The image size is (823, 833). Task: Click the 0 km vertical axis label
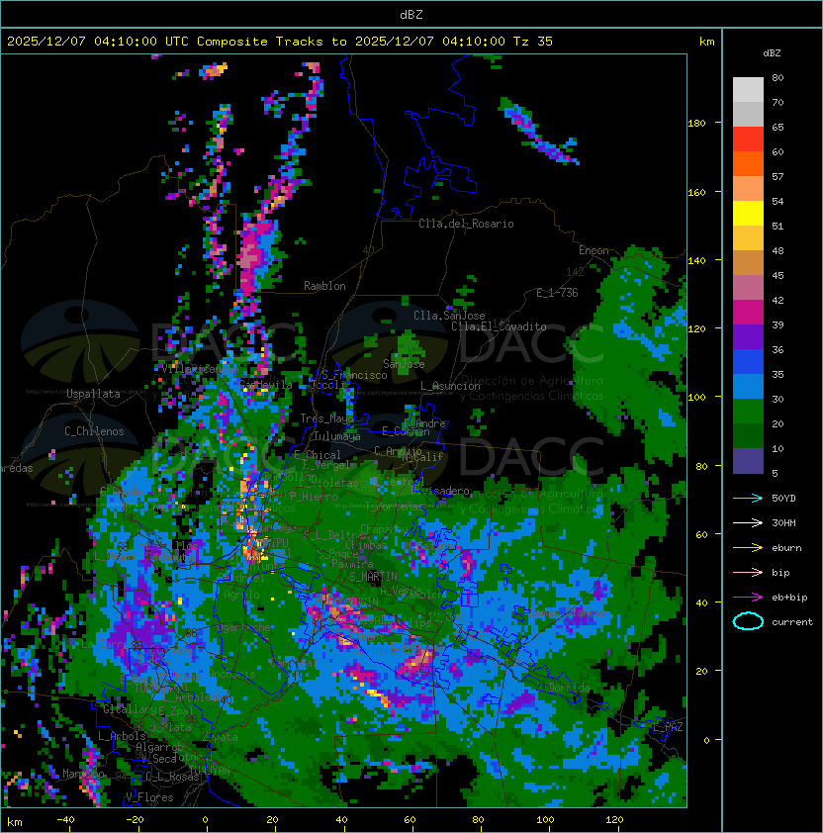(x=706, y=741)
